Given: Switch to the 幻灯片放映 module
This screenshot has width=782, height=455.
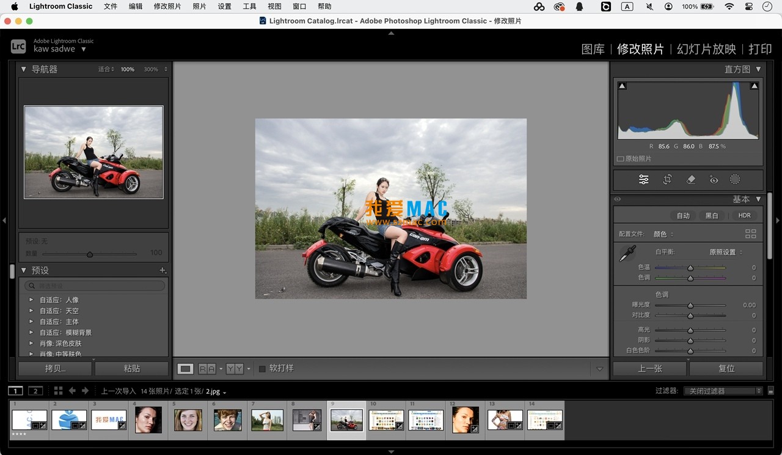Looking at the screenshot, I should [706, 50].
